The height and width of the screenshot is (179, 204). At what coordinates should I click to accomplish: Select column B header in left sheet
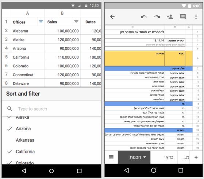point(62,13)
